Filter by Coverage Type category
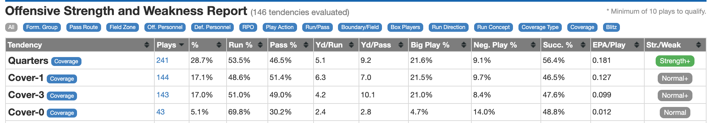Screen dimensions: 711x123 (x=540, y=27)
